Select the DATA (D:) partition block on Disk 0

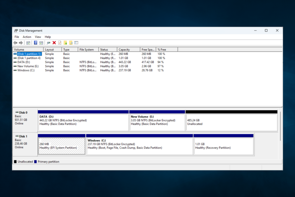pyautogui.click(x=83, y=121)
